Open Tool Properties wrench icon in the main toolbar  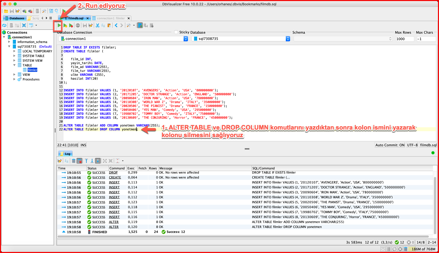(x=44, y=11)
